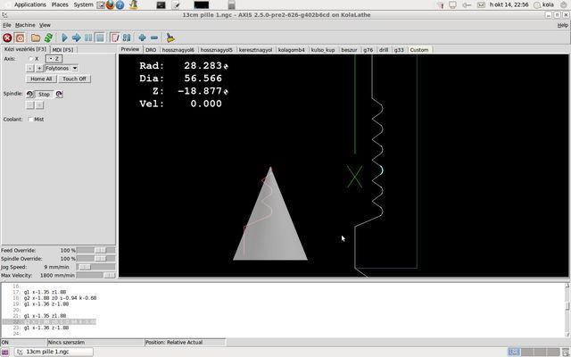Pause program execution
Screen dimensions: 571x357
88,38
